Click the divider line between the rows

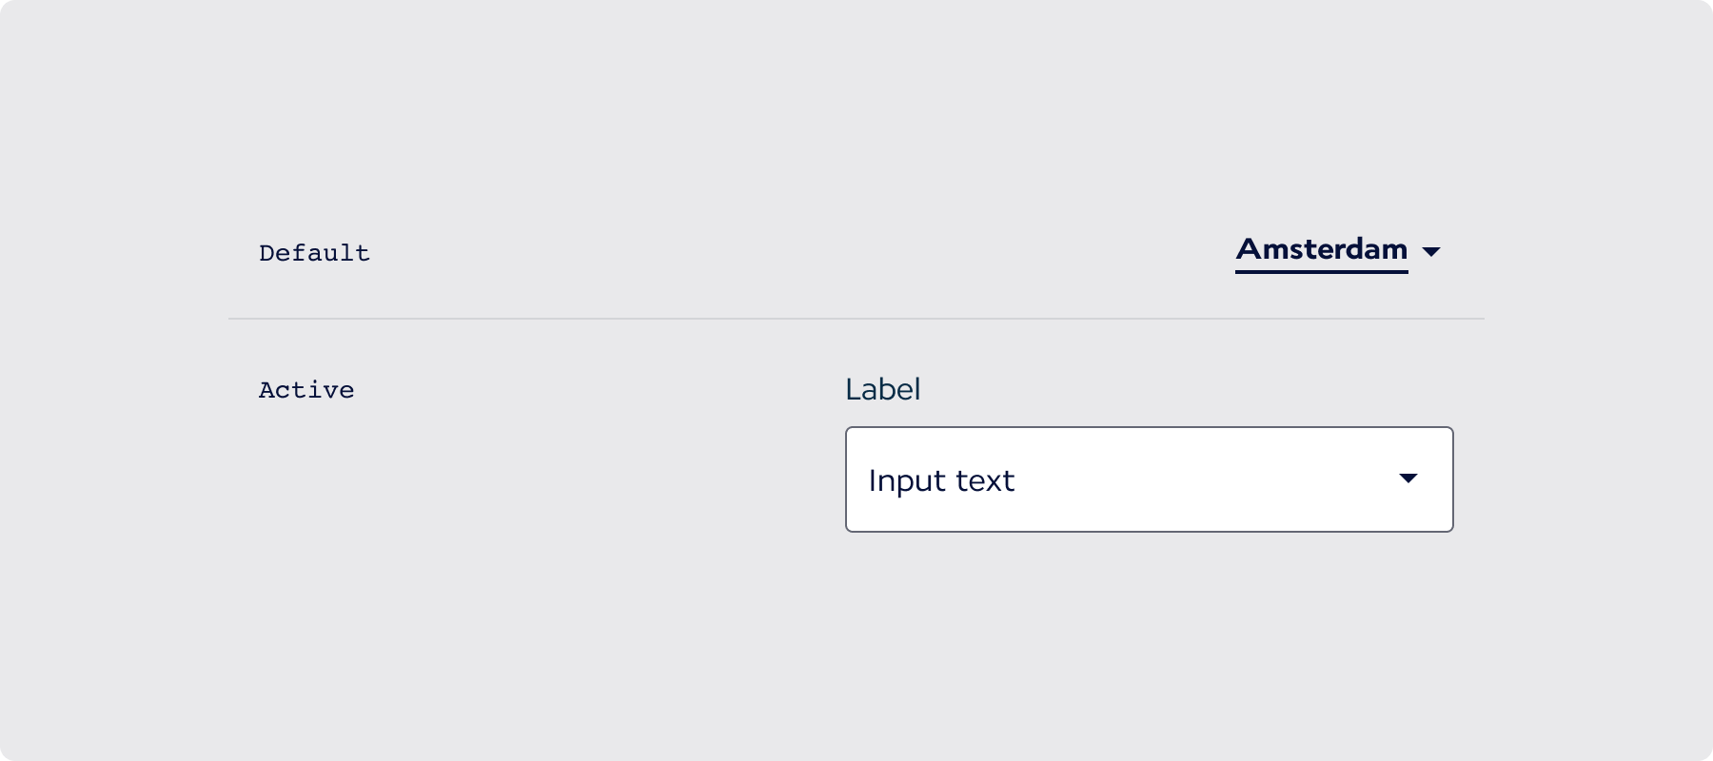tap(856, 319)
